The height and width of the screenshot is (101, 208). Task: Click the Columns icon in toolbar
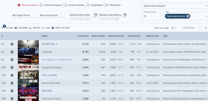point(16,28)
